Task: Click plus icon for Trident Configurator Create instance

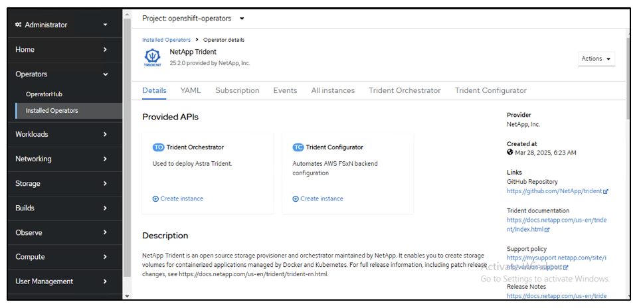Action: 296,198
